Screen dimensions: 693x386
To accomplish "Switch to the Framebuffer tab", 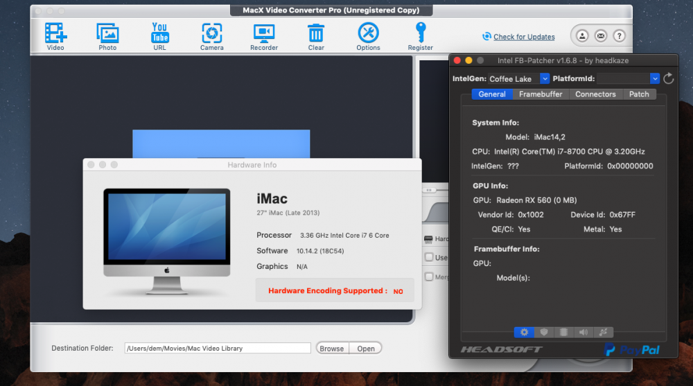I will click(x=541, y=94).
